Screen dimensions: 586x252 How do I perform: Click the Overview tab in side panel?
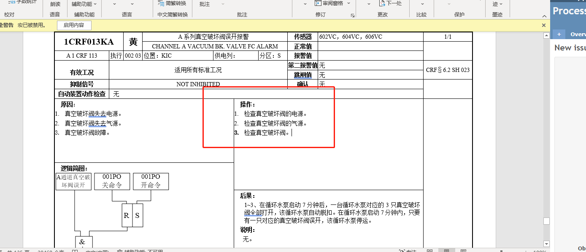click(578, 34)
